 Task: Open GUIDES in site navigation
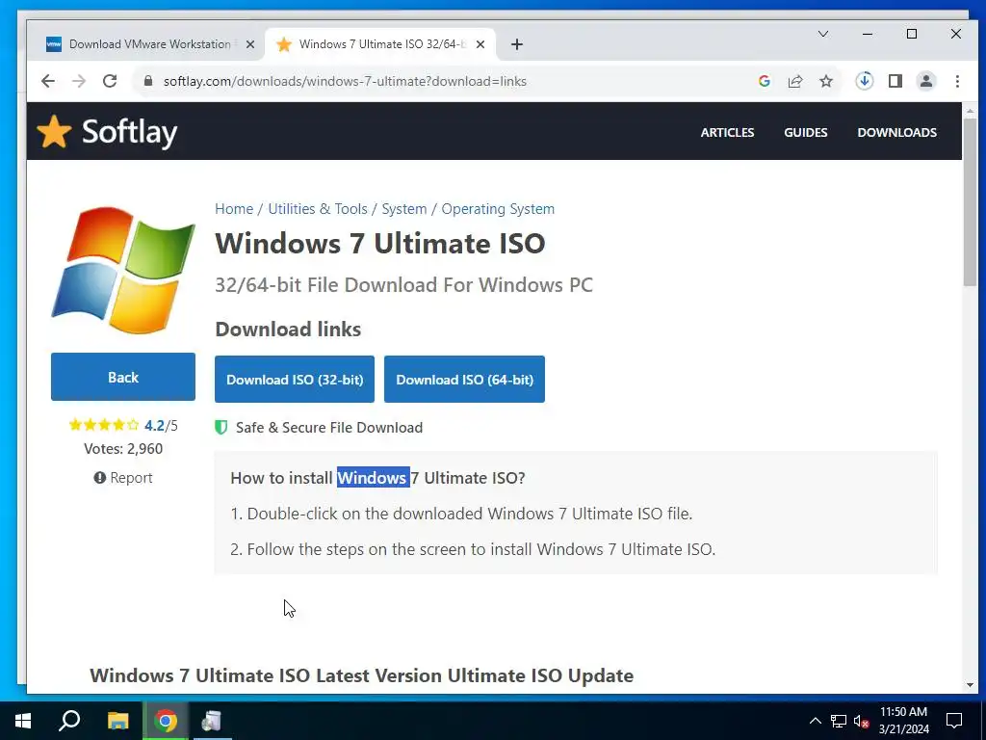806,132
